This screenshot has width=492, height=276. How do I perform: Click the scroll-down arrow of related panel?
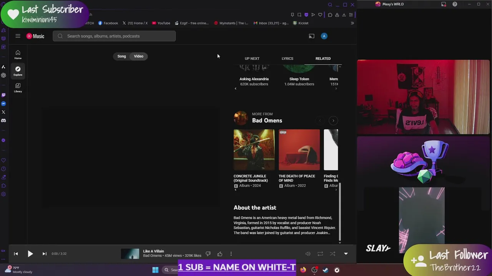[x=340, y=242]
